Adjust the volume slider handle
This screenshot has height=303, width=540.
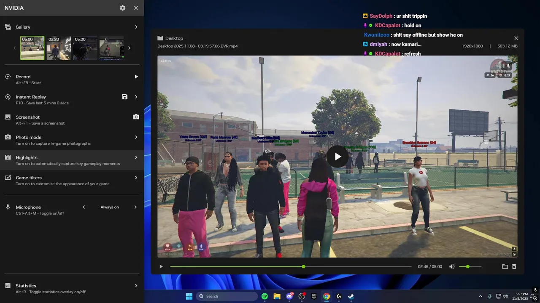click(x=467, y=266)
